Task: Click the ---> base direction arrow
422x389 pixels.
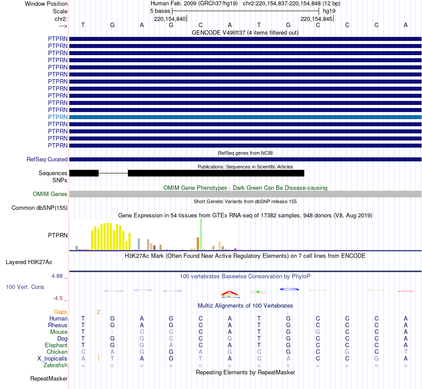Action: (x=63, y=26)
